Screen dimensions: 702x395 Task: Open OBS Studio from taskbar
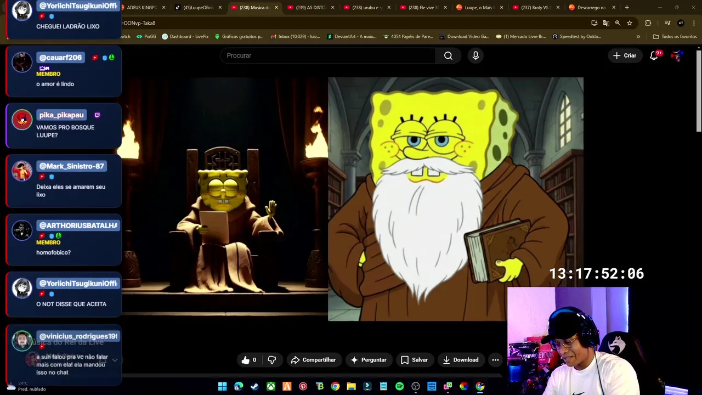point(416,386)
